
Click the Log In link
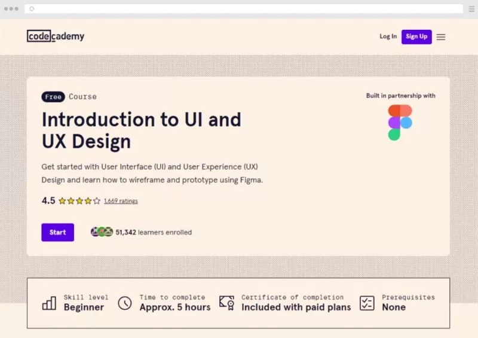click(x=388, y=36)
